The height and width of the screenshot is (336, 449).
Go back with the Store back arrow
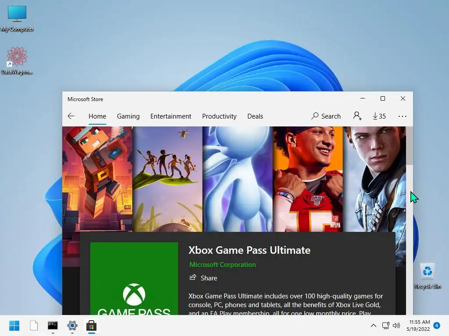(x=71, y=116)
